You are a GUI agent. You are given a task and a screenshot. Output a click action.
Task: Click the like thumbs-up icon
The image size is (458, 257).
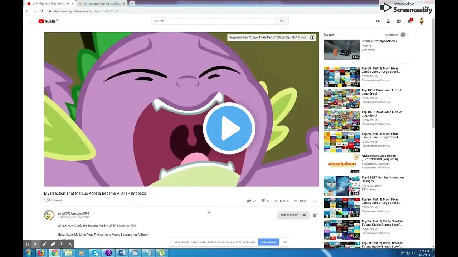click(x=249, y=201)
